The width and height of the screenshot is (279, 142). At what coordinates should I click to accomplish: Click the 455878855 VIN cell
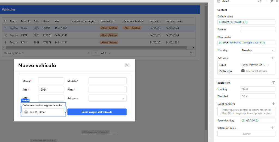pyautogui.click(x=61, y=28)
